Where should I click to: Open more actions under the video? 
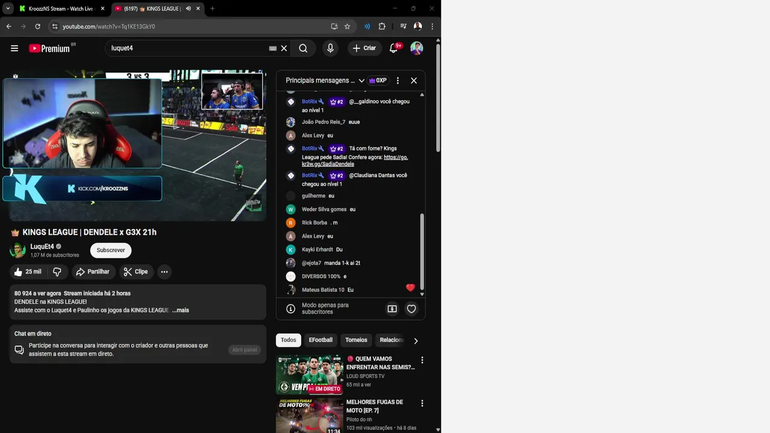pos(164,272)
